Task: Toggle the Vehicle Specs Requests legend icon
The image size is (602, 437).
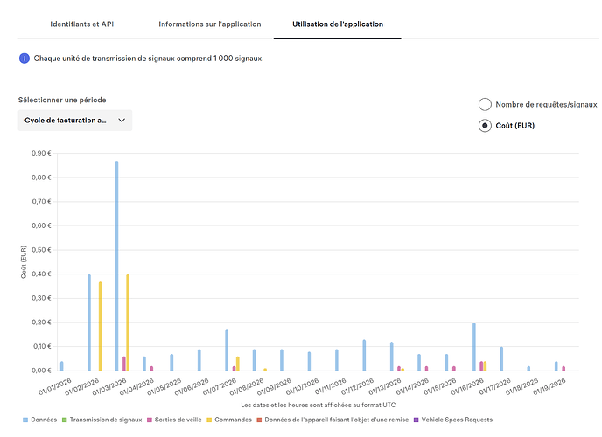Action: coord(417,420)
